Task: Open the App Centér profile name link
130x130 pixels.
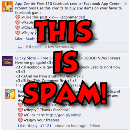Action: 25,4
